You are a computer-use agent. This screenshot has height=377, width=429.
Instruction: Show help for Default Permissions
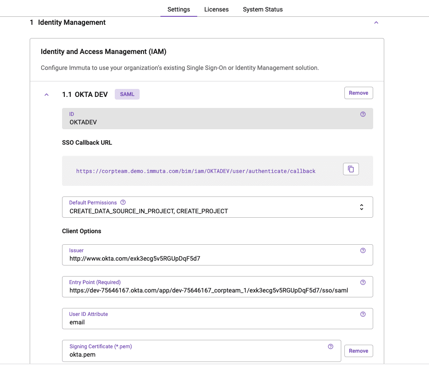(x=123, y=202)
